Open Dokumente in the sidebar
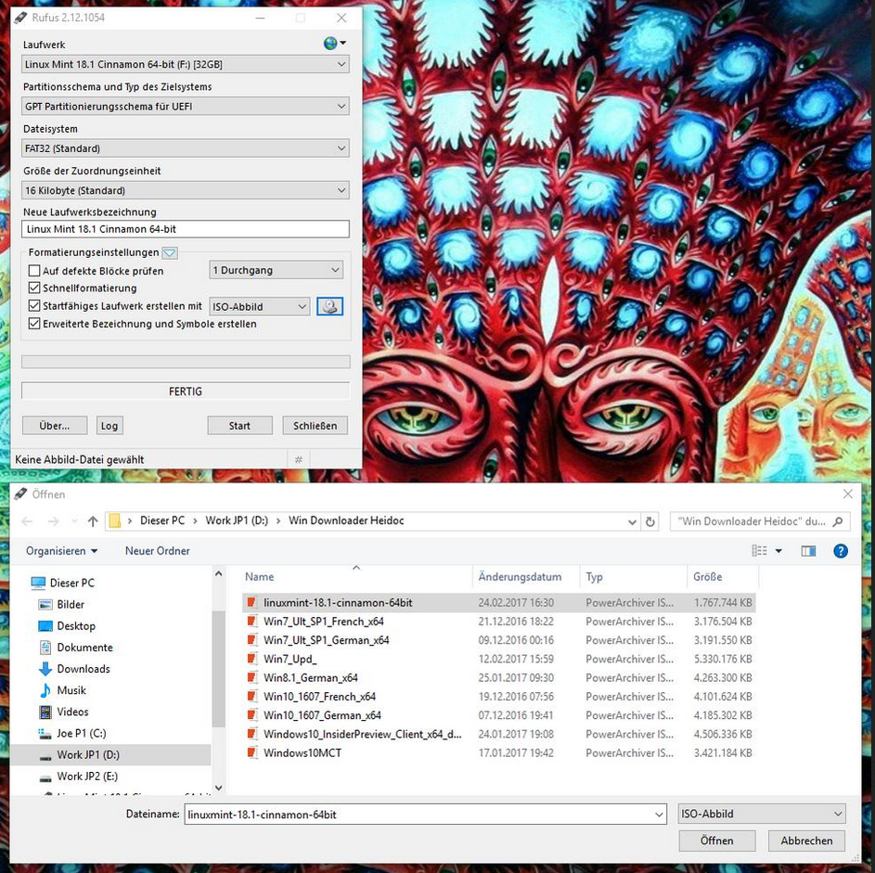The width and height of the screenshot is (875, 873). click(x=84, y=647)
